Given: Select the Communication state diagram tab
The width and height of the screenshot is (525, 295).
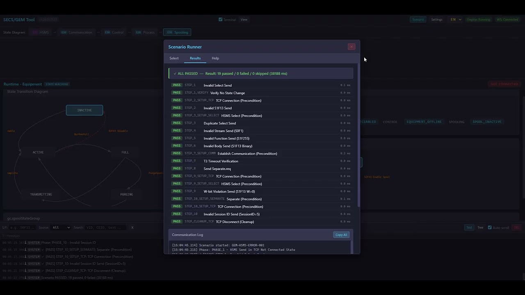Looking at the screenshot, I should [x=77, y=32].
